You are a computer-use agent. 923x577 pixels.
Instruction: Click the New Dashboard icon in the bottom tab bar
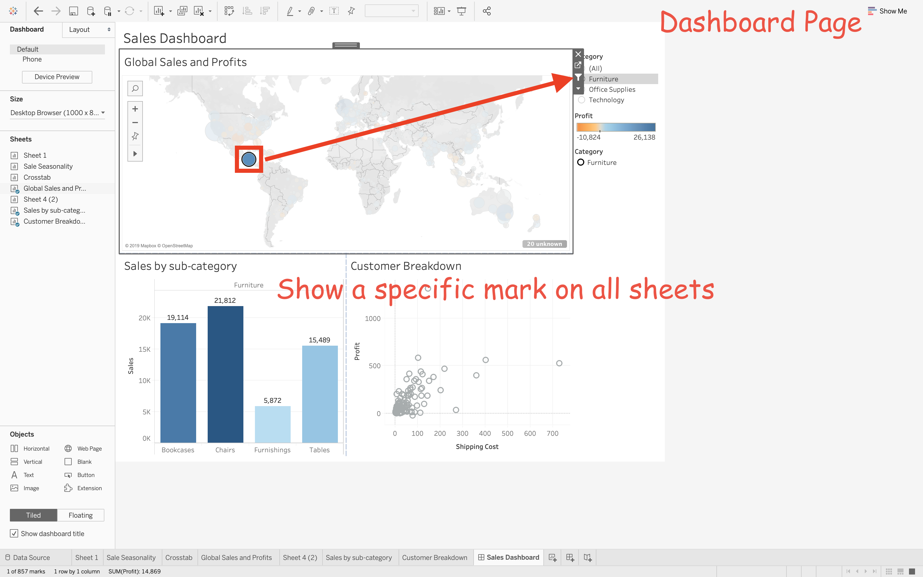(x=570, y=557)
